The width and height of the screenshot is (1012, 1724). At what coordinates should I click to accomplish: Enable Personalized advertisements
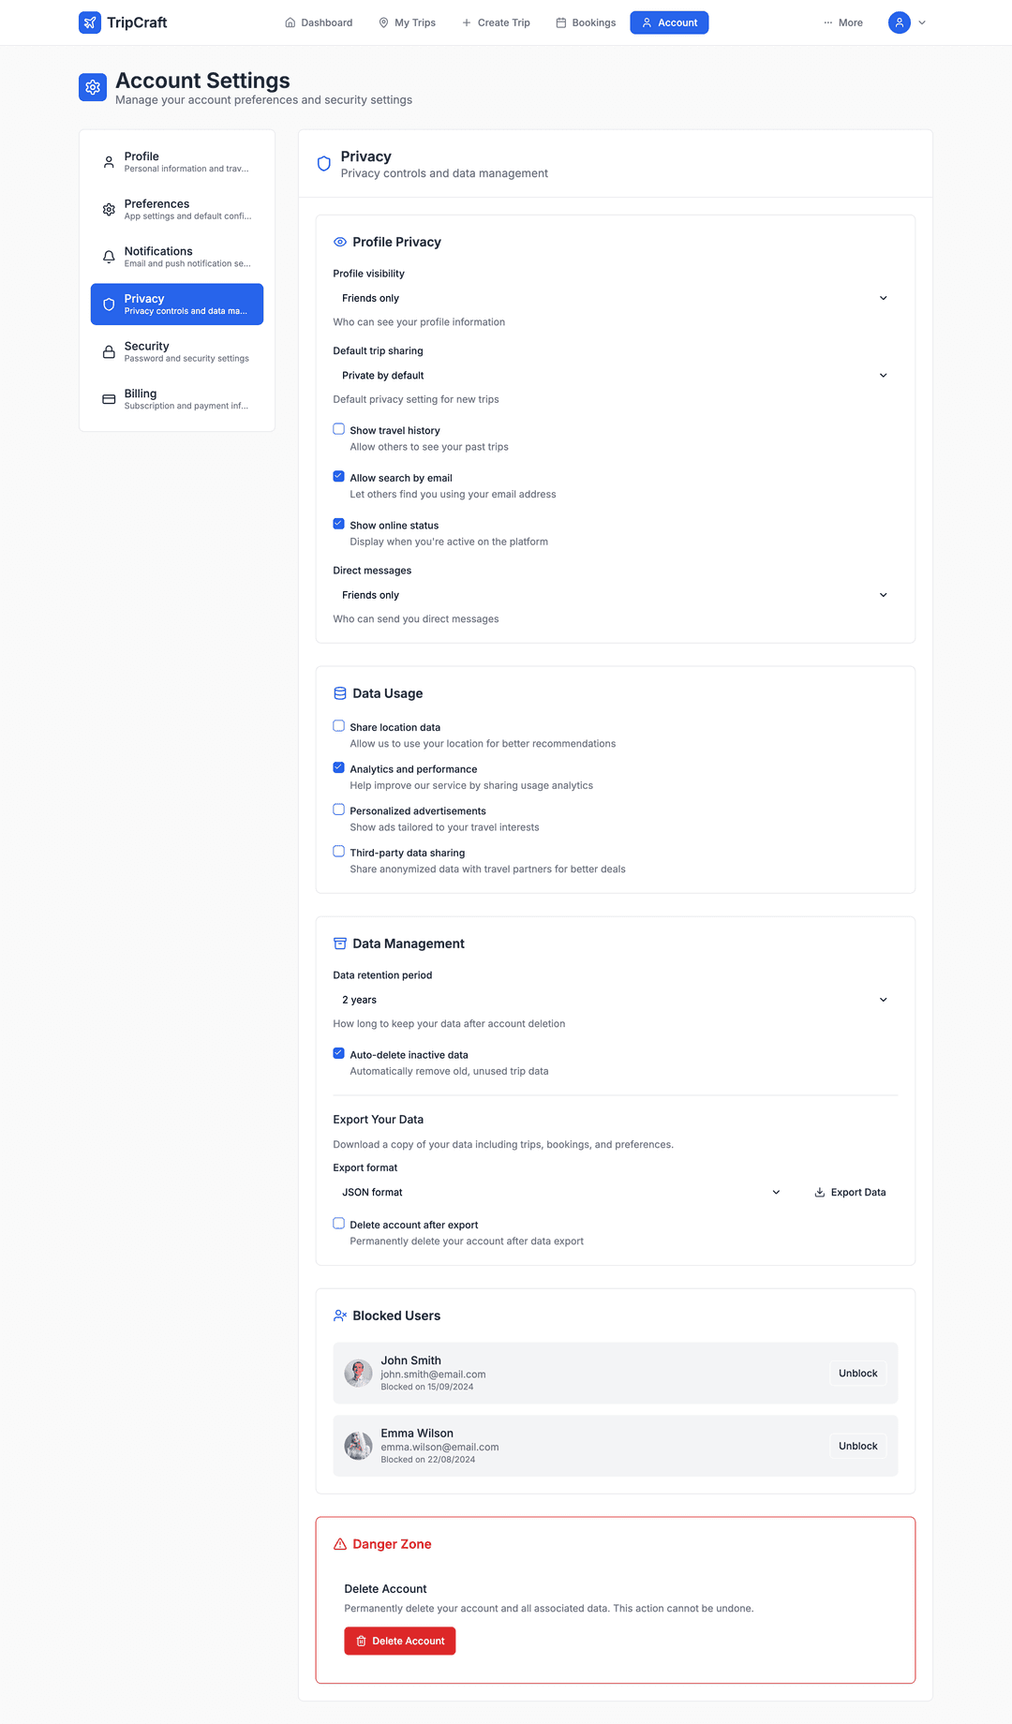tap(338, 809)
